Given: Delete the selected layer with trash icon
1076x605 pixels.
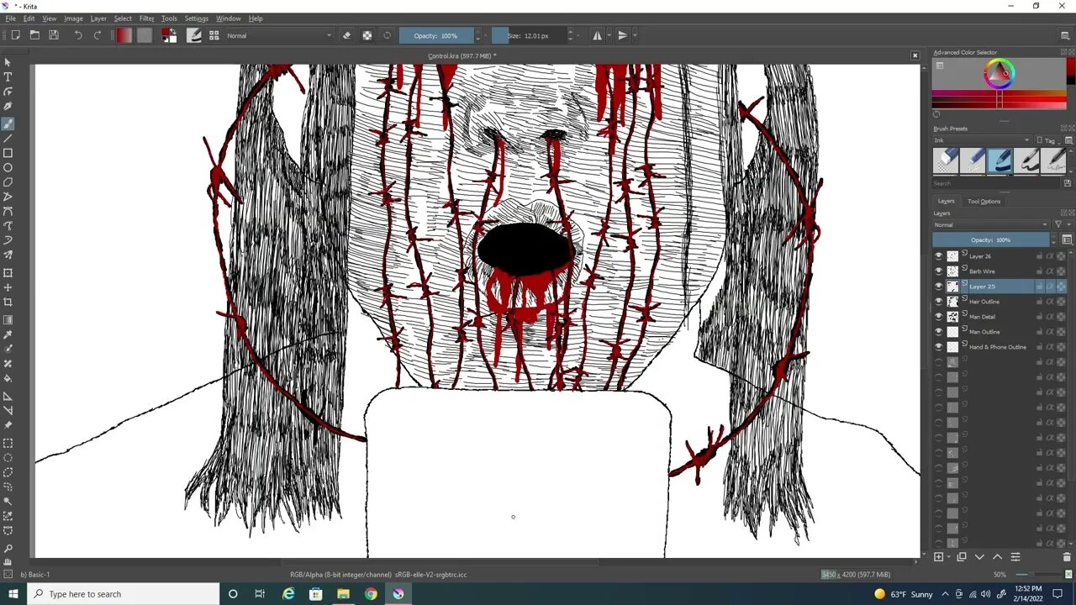Looking at the screenshot, I should (1067, 557).
